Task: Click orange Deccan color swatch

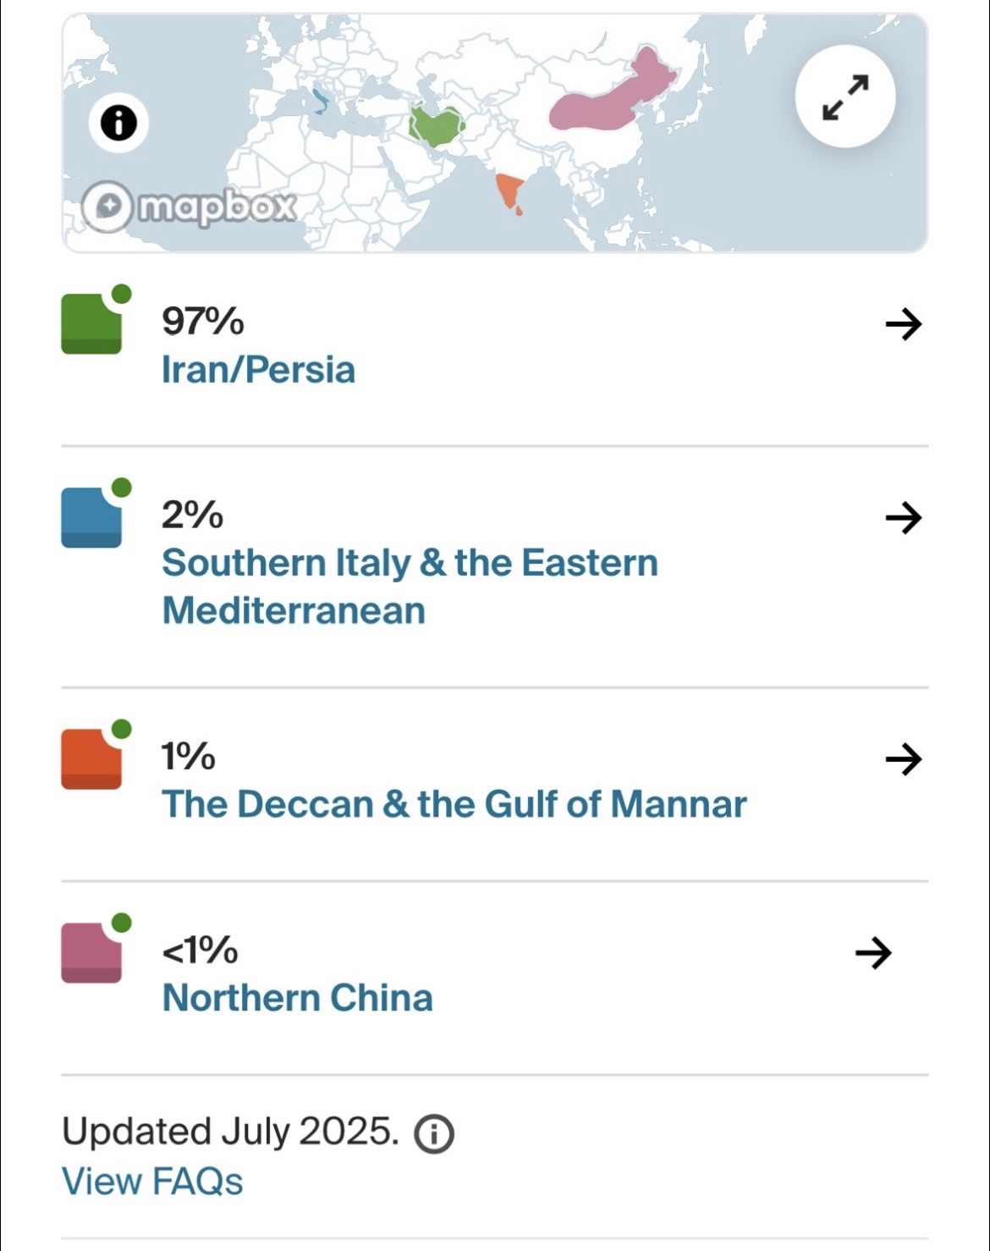Action: pos(91,758)
